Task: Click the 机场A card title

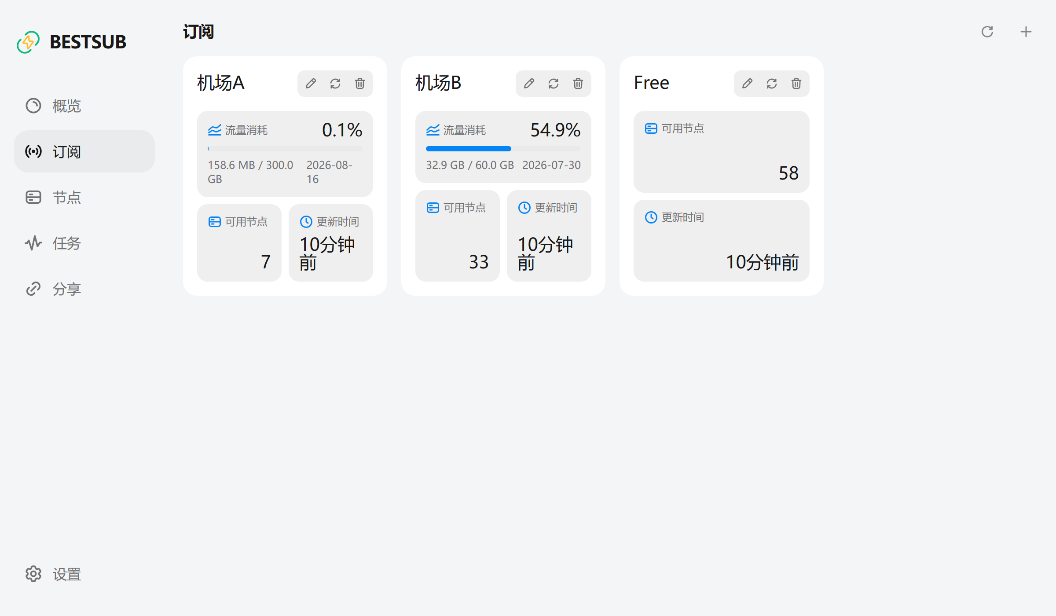Action: (x=220, y=83)
